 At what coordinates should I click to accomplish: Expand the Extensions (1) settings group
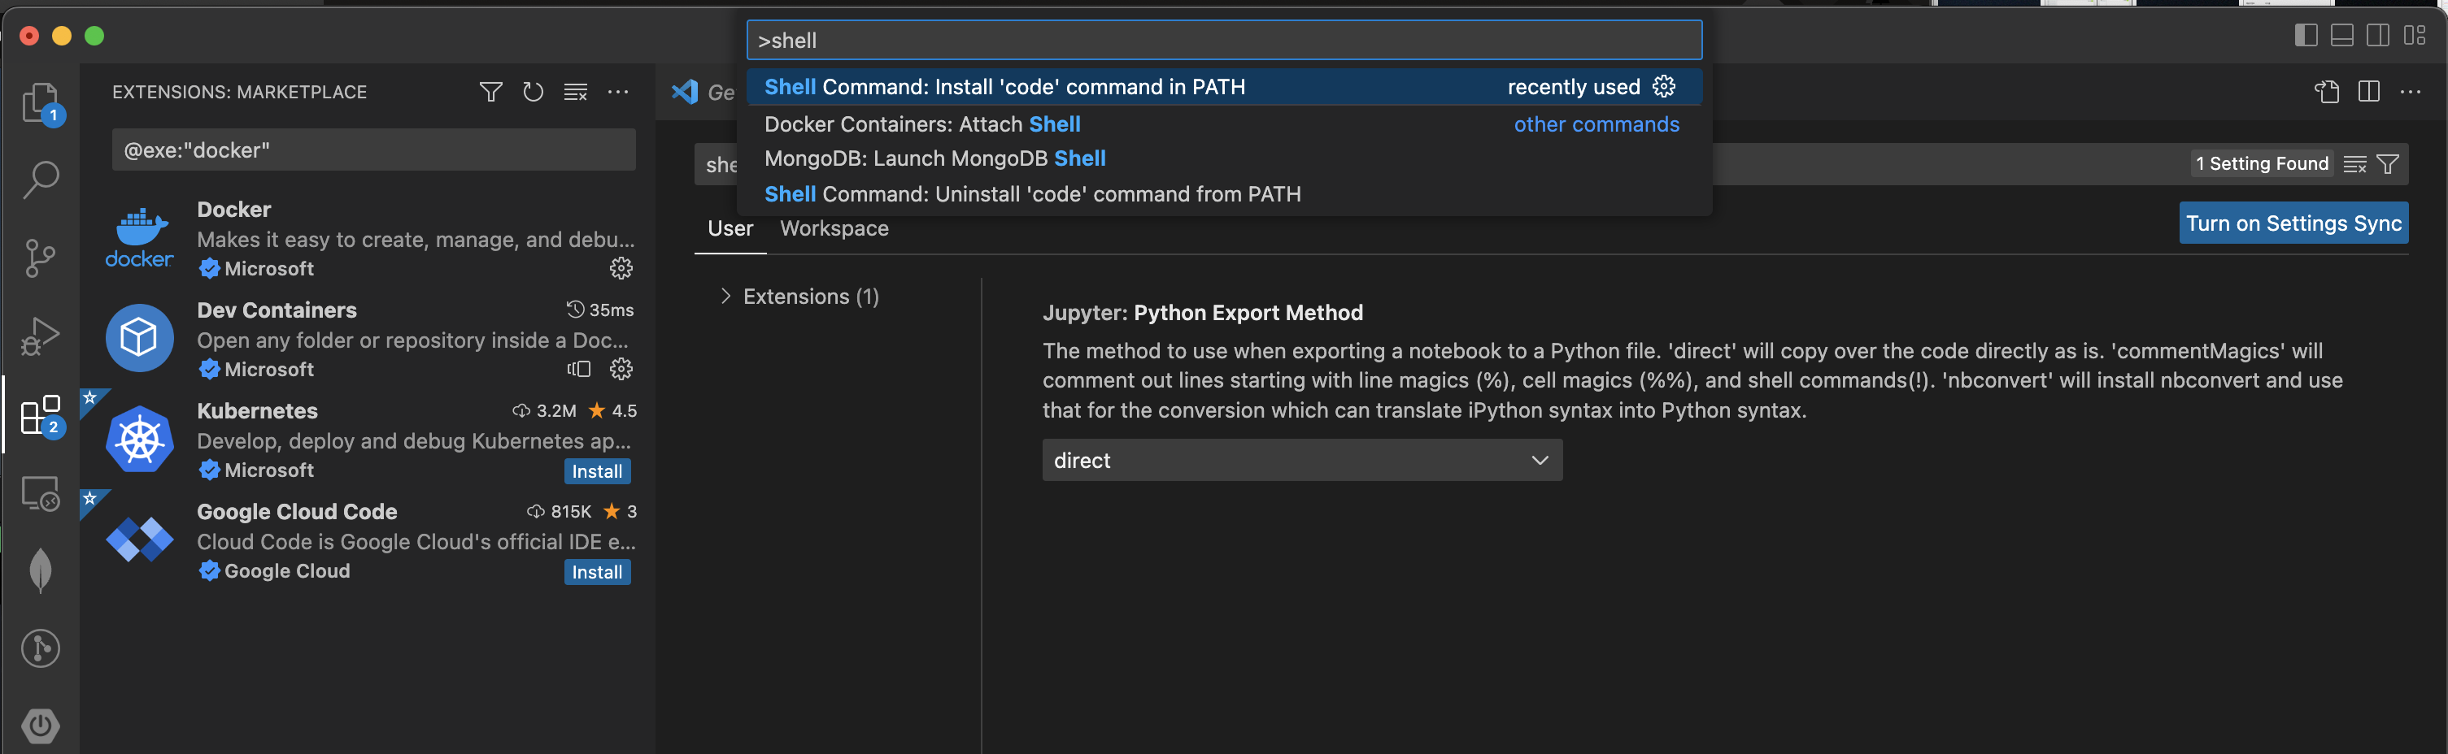[x=726, y=297]
